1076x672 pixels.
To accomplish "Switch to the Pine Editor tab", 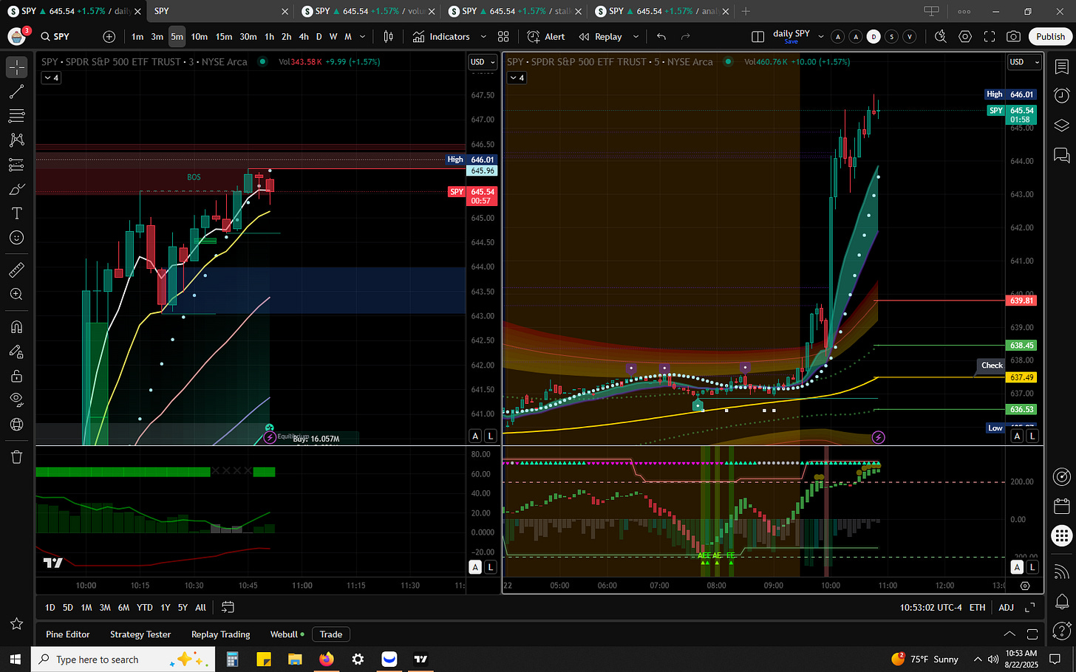I will point(68,634).
